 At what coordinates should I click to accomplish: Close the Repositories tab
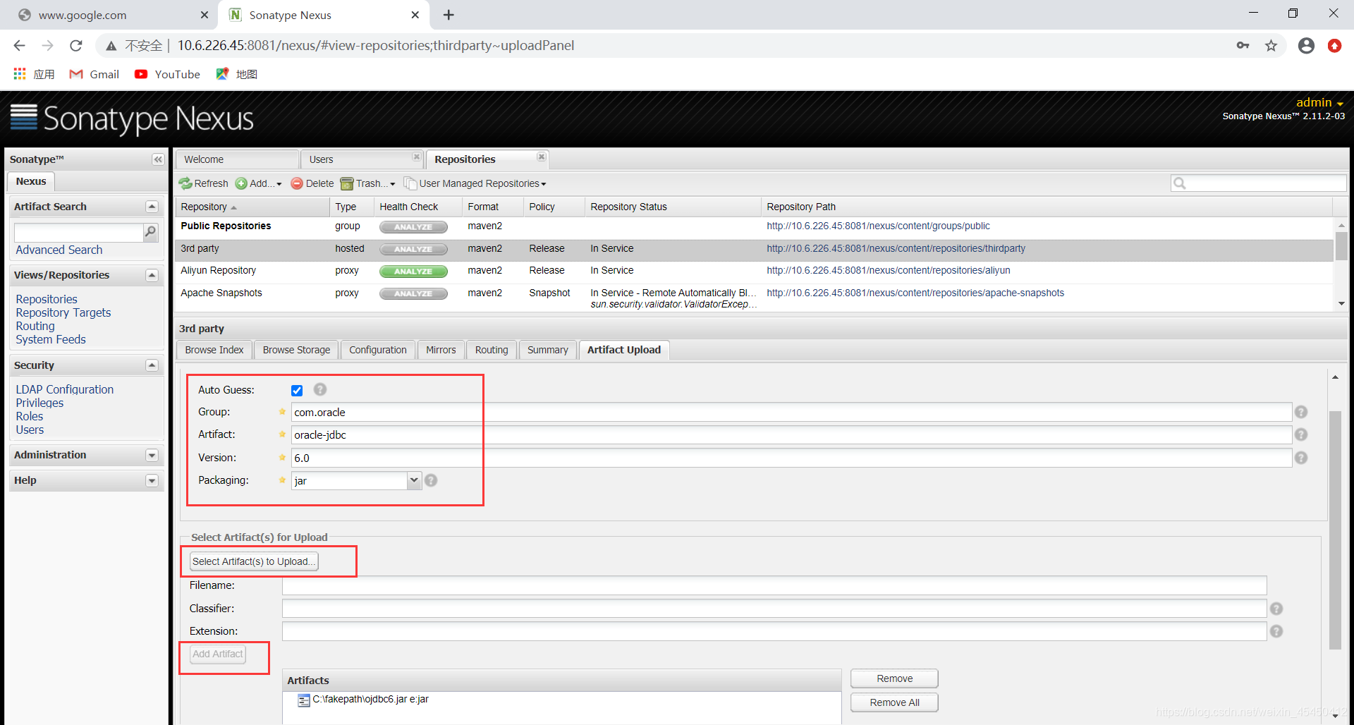click(541, 157)
